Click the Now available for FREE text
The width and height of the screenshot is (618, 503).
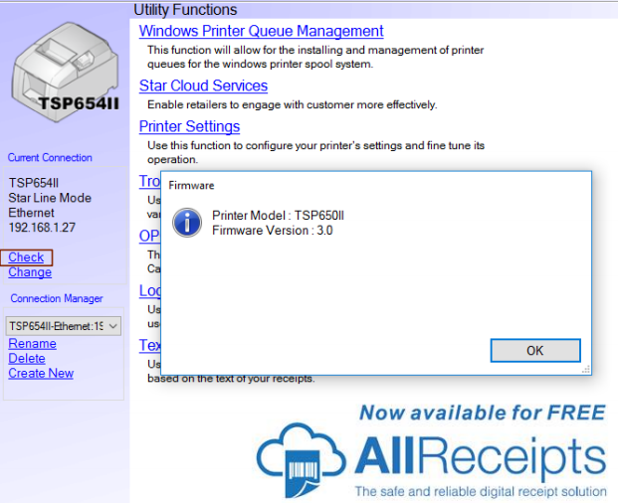pos(483,413)
